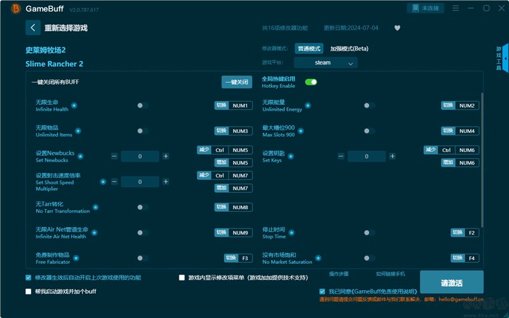This screenshot has width=509, height=318.
Task: Toggle Max Slots 900 switch
Action: point(370,131)
